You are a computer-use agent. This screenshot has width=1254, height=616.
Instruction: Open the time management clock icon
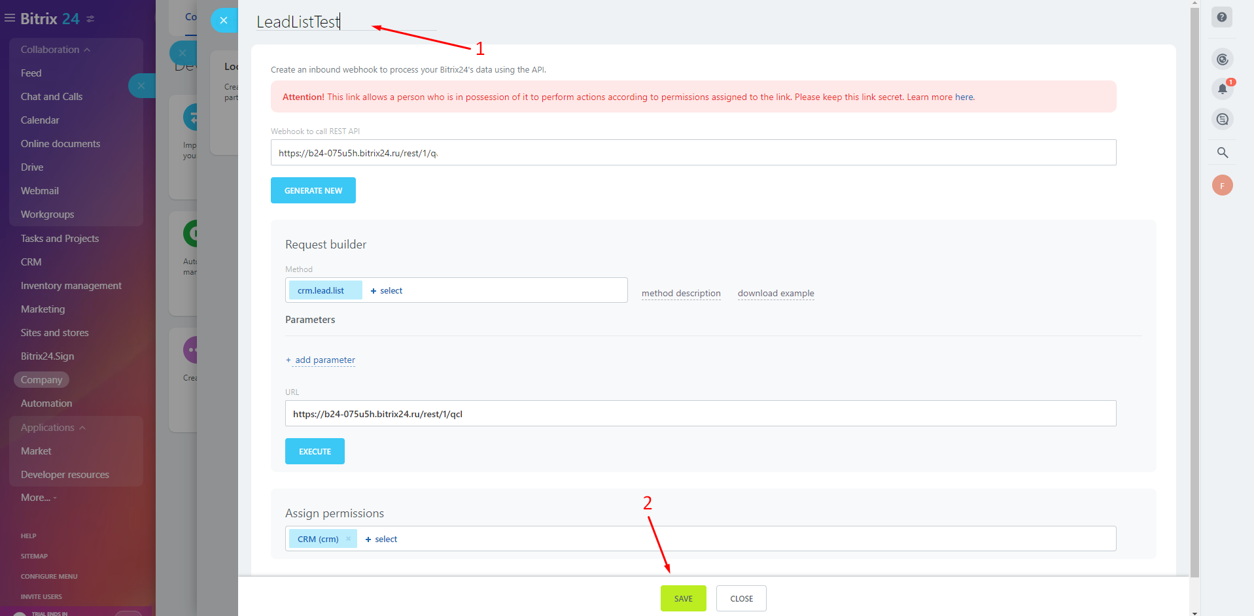pos(1222,59)
